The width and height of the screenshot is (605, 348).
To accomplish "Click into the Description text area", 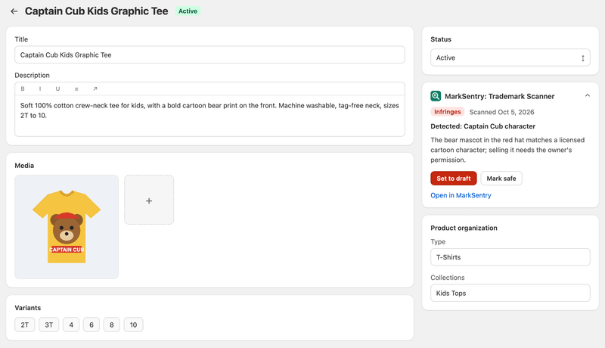I will 209,115.
